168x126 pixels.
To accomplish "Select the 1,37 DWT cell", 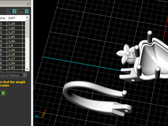I will coord(14,32).
